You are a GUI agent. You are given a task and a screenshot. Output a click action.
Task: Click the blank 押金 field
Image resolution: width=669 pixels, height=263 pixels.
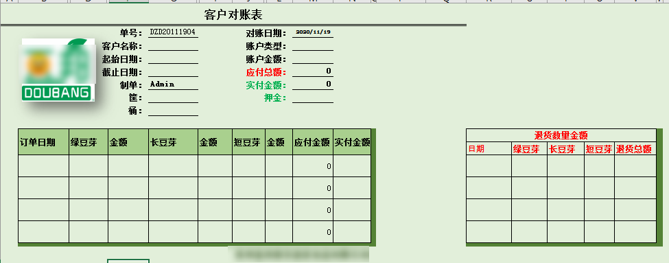(x=313, y=98)
